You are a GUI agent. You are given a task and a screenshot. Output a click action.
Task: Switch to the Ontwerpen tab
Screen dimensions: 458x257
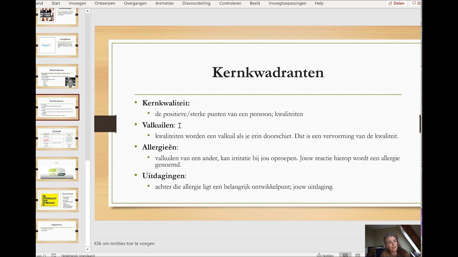click(105, 3)
